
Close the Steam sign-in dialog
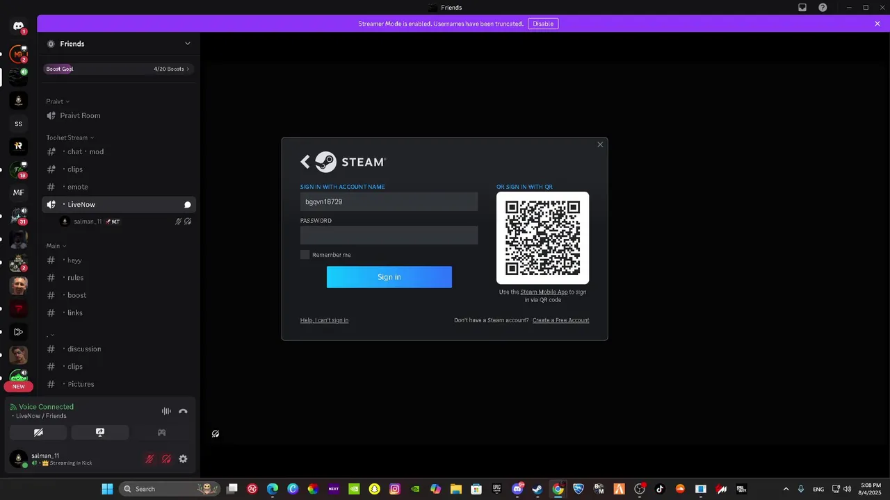pos(600,144)
